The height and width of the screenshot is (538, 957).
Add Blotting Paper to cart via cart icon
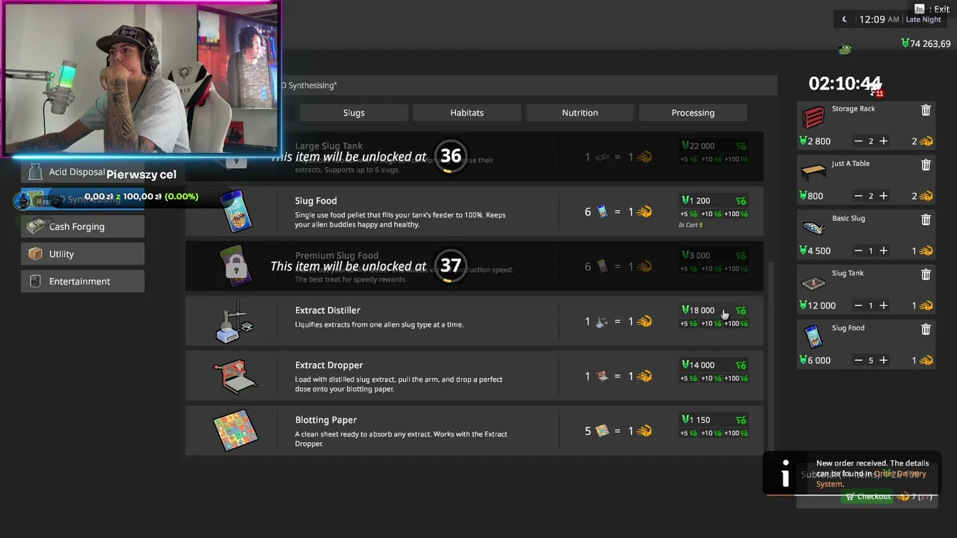(x=741, y=419)
